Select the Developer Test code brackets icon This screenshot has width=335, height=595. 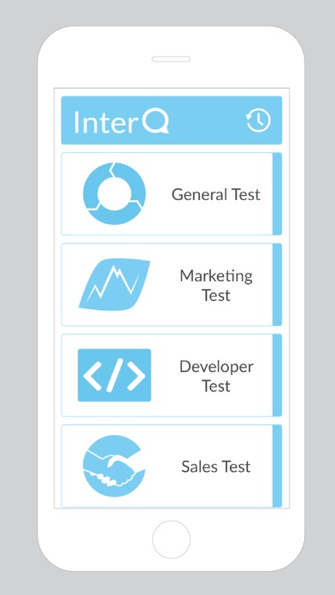point(115,375)
